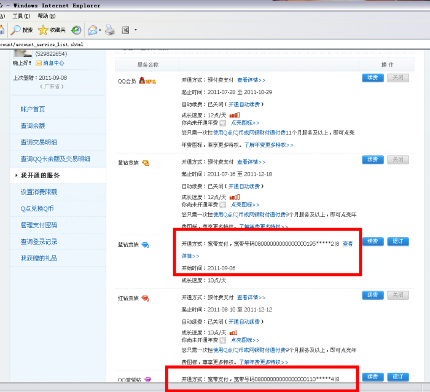Click the 红钻贵族 red diamond icon

pyautogui.click(x=145, y=298)
